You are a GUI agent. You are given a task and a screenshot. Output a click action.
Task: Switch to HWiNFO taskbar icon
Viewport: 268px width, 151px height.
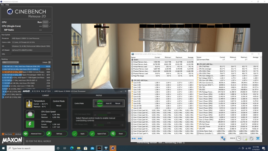(106, 148)
